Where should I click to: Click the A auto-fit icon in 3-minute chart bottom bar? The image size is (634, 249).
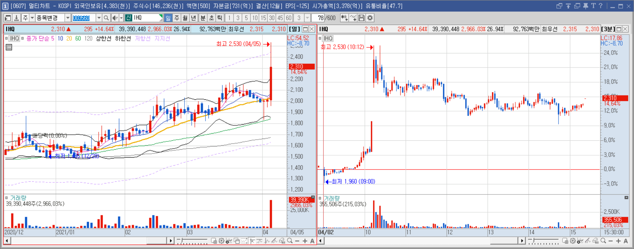[x=626, y=241]
